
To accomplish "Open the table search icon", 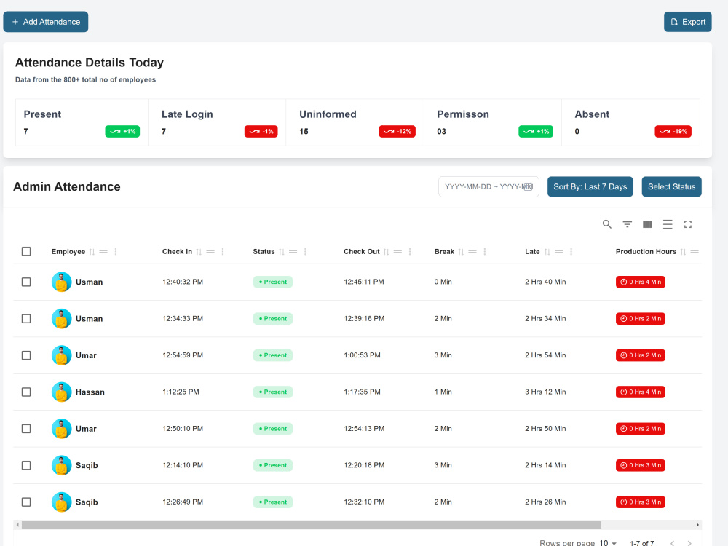I will [607, 224].
